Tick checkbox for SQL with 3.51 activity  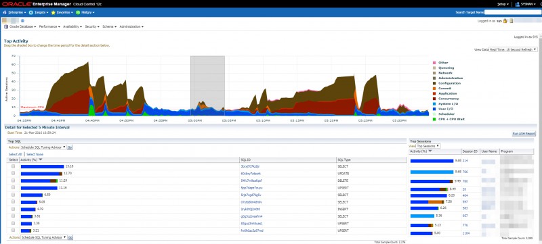[x=13, y=216]
